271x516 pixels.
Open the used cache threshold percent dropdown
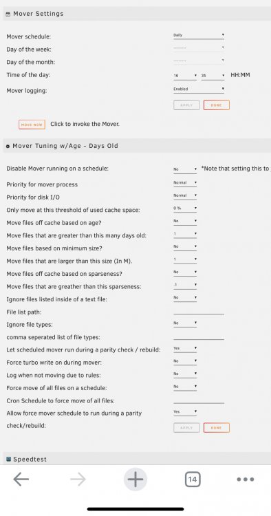pos(185,208)
